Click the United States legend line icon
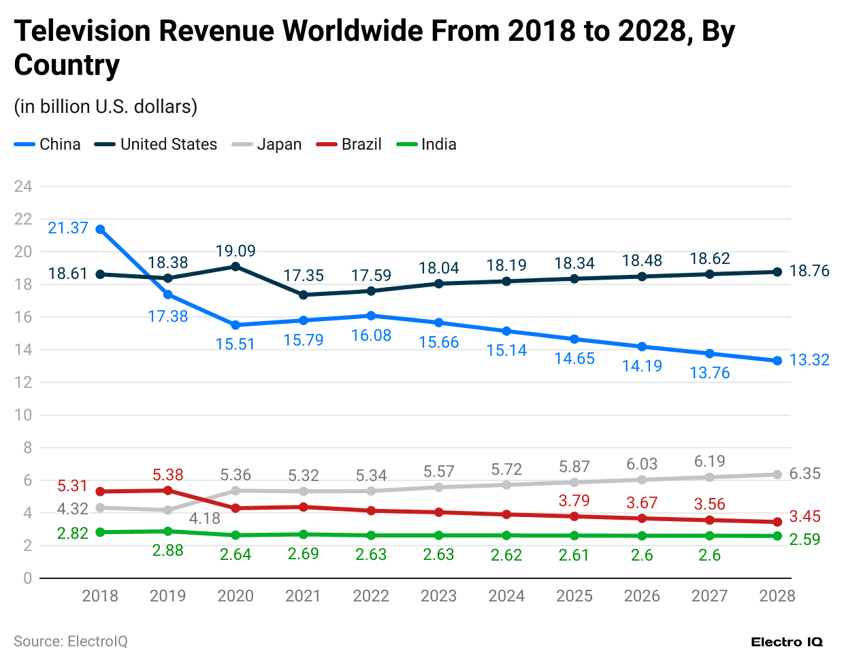 click(105, 144)
